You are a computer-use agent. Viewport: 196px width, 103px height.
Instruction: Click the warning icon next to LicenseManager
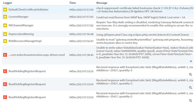[5, 17]
